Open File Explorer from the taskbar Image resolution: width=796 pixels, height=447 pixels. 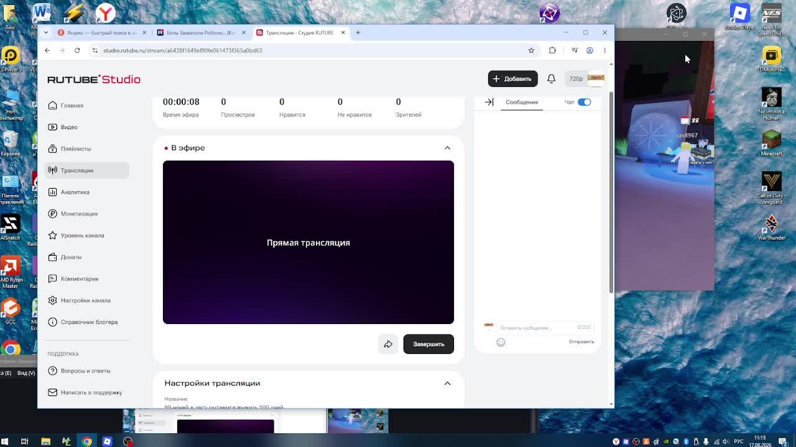click(45, 441)
